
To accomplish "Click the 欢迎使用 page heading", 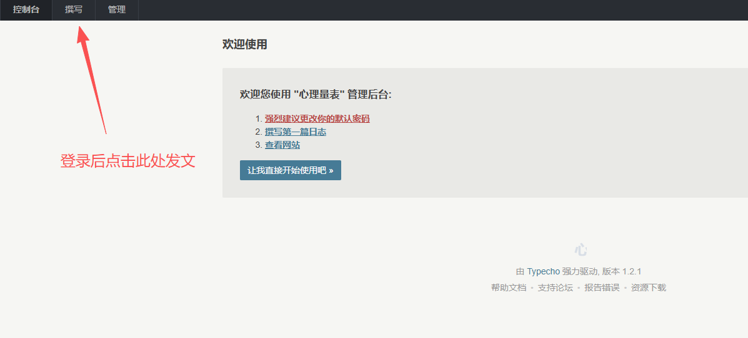I will pos(245,44).
